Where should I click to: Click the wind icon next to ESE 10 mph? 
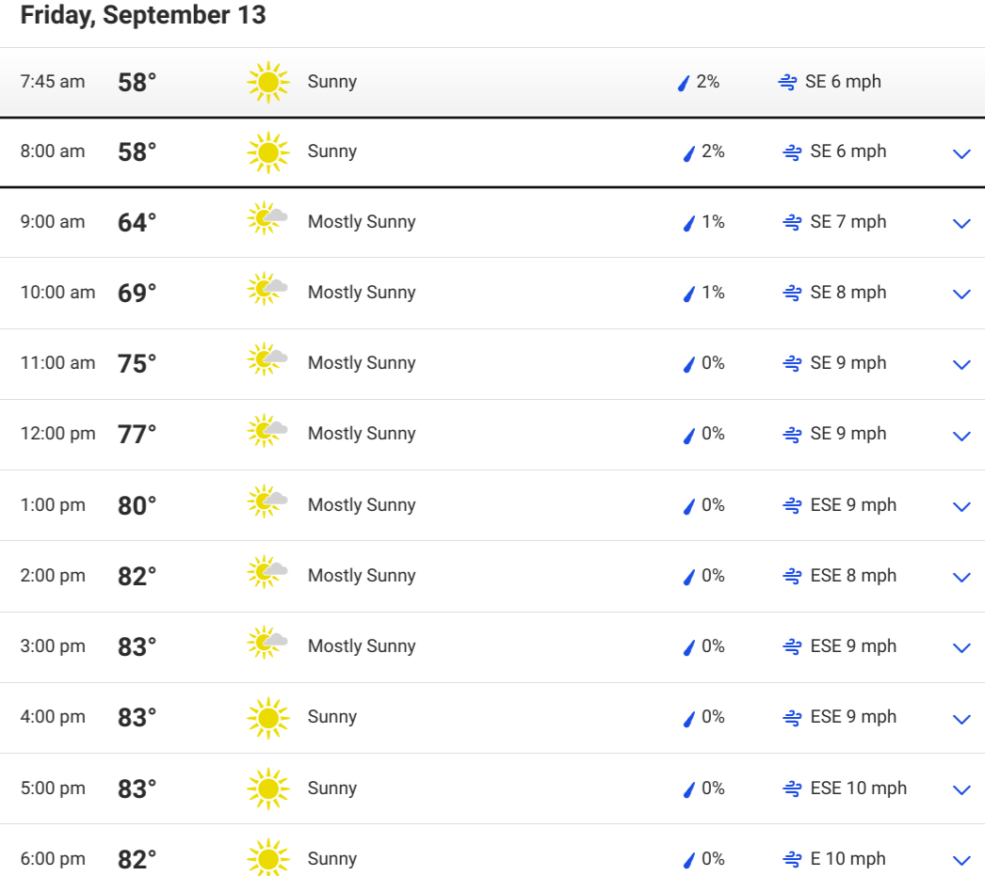pos(792,788)
